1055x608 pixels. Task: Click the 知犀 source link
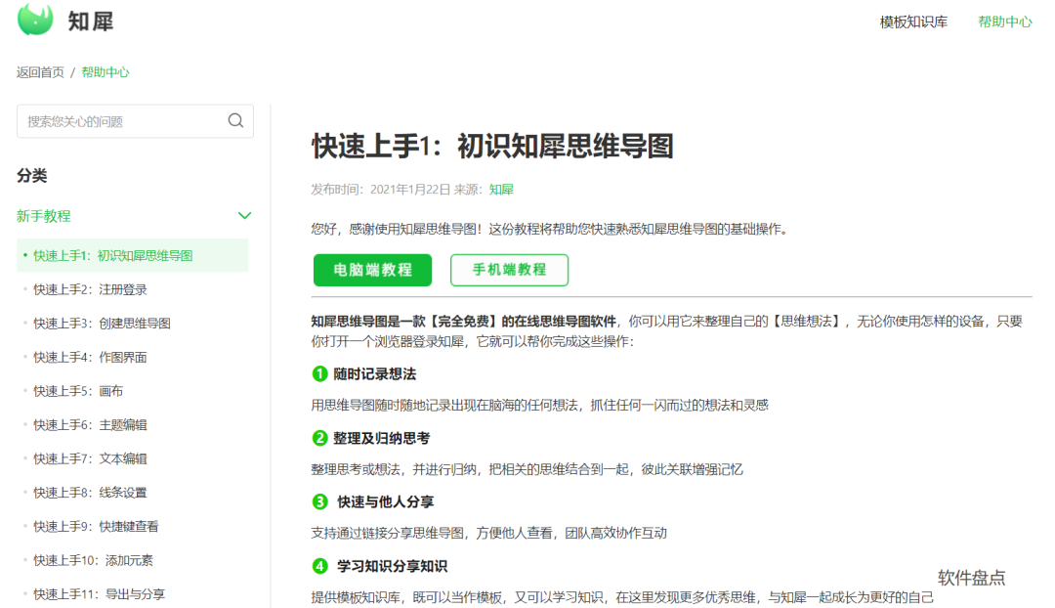point(501,190)
